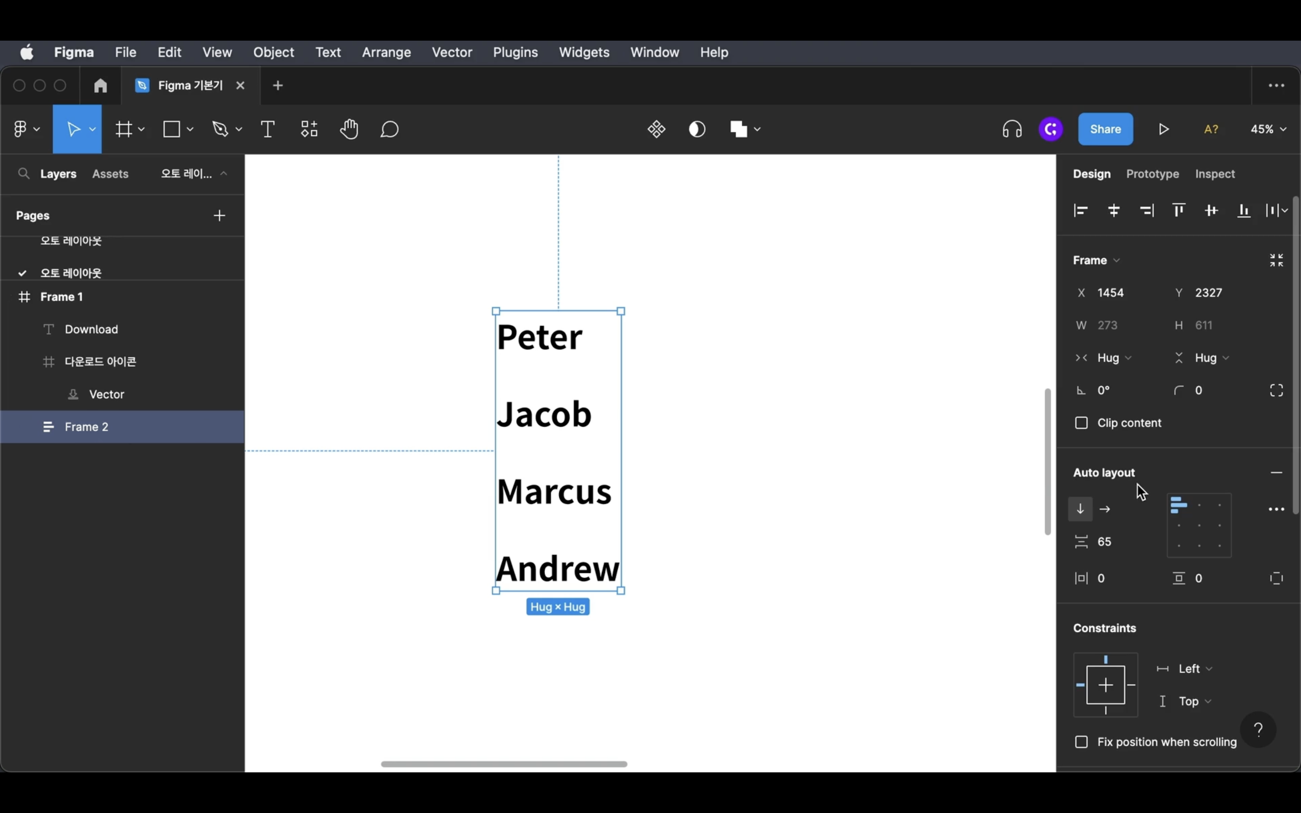Toggle the mask icon in toolbar
Viewport: 1301px width, 813px height.
697,130
